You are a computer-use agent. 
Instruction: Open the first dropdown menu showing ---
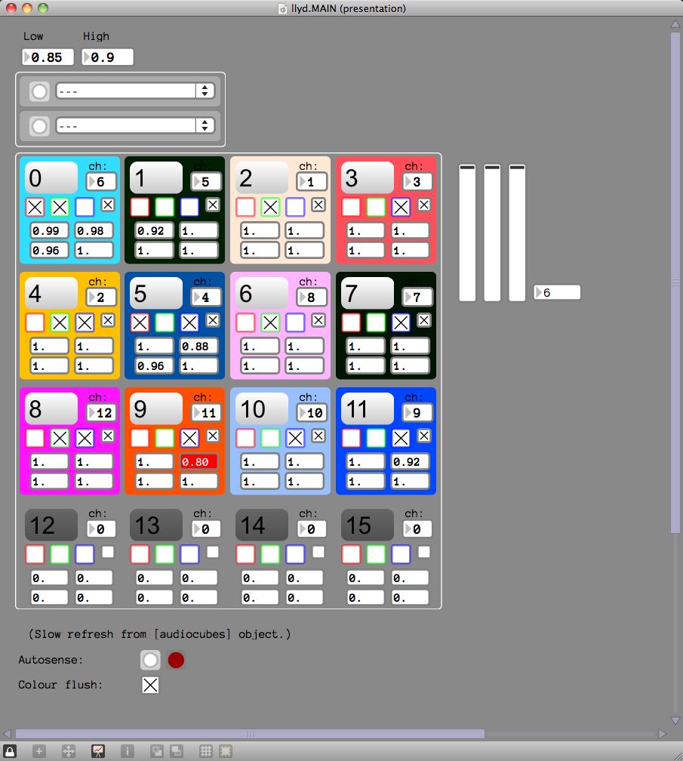click(x=134, y=91)
